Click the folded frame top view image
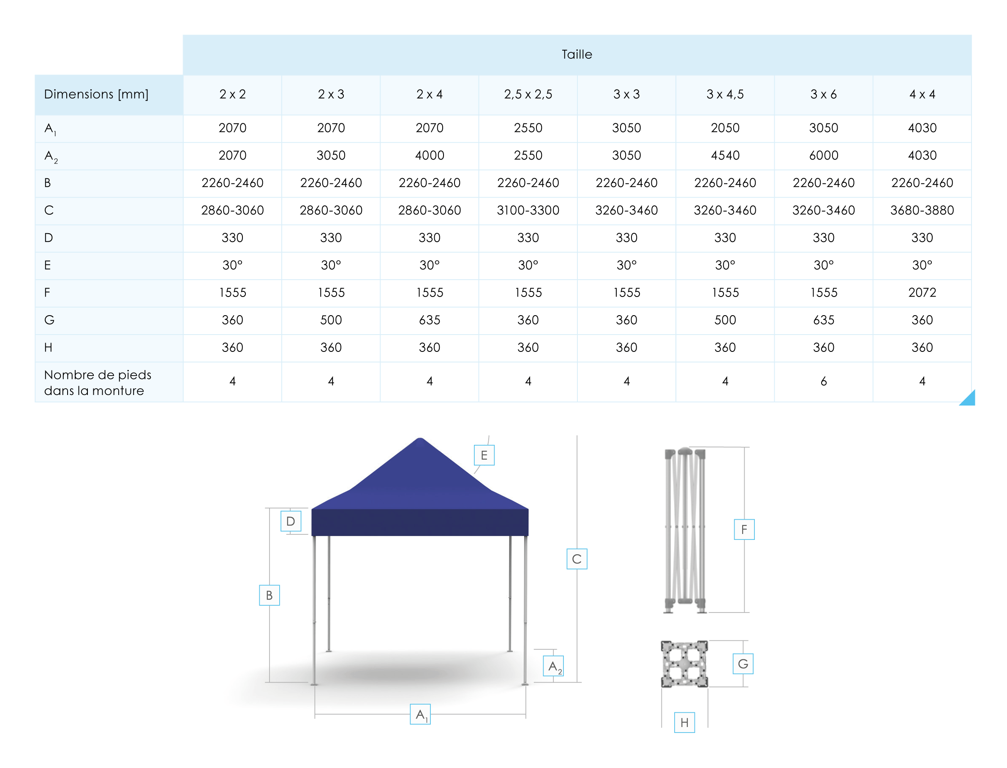 point(684,664)
